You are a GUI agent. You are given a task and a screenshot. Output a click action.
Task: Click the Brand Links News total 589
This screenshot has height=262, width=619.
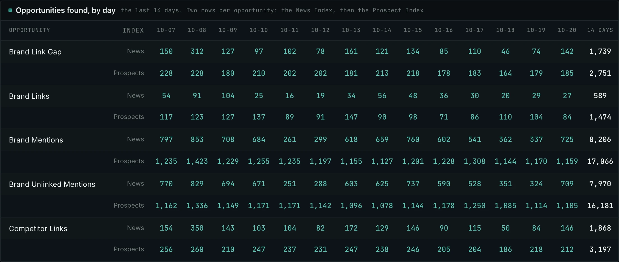[x=600, y=96]
